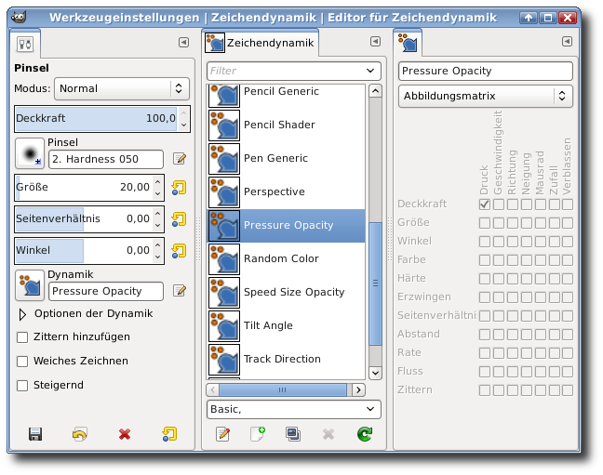The height and width of the screenshot is (475, 603).
Task: Open Abbildungsmatrix dropdown
Action: 486,96
